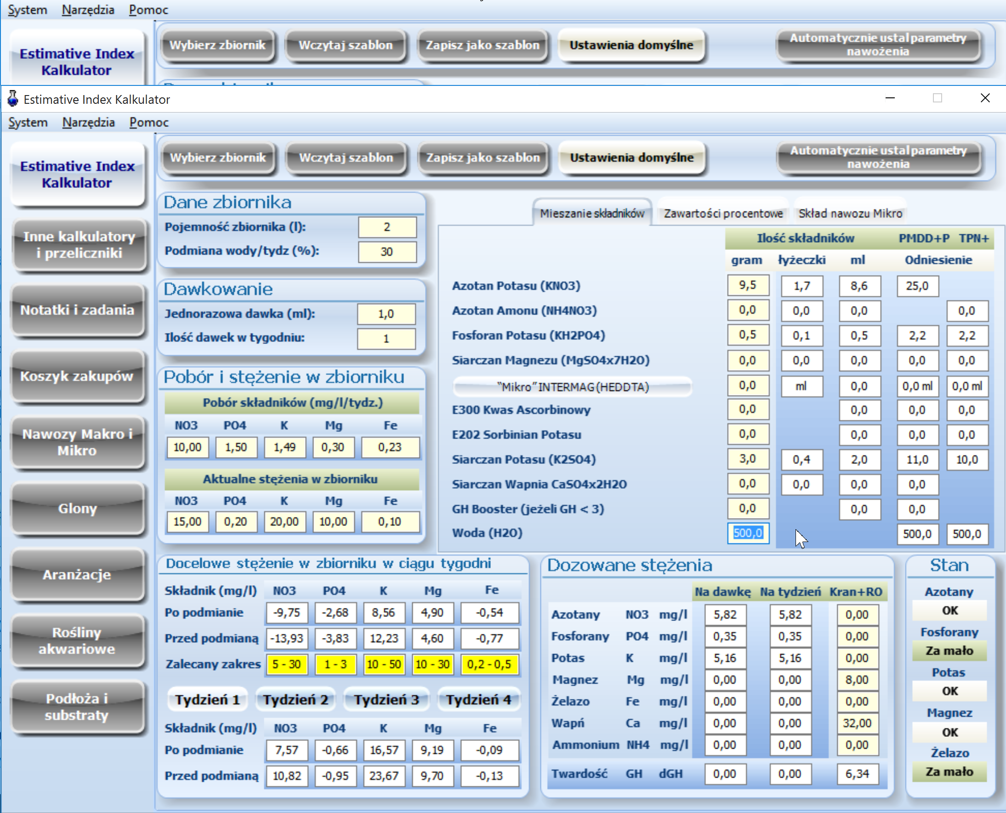This screenshot has width=1006, height=813.
Task: Click Mg field under Aktualne stężenia
Action: (x=333, y=522)
